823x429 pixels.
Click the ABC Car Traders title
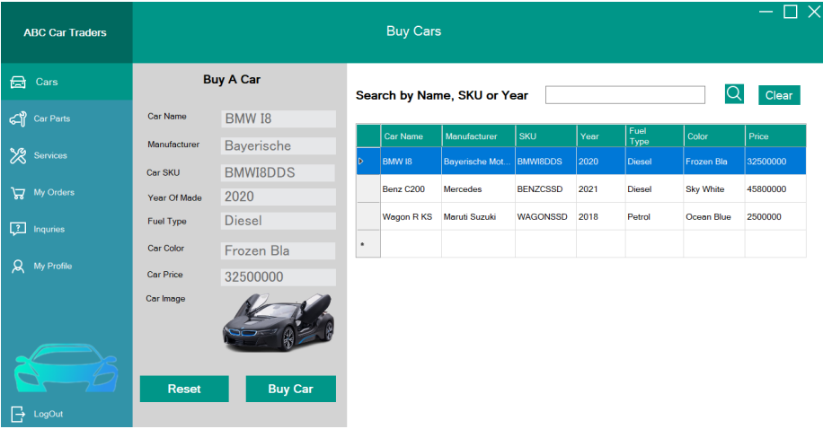click(x=65, y=32)
